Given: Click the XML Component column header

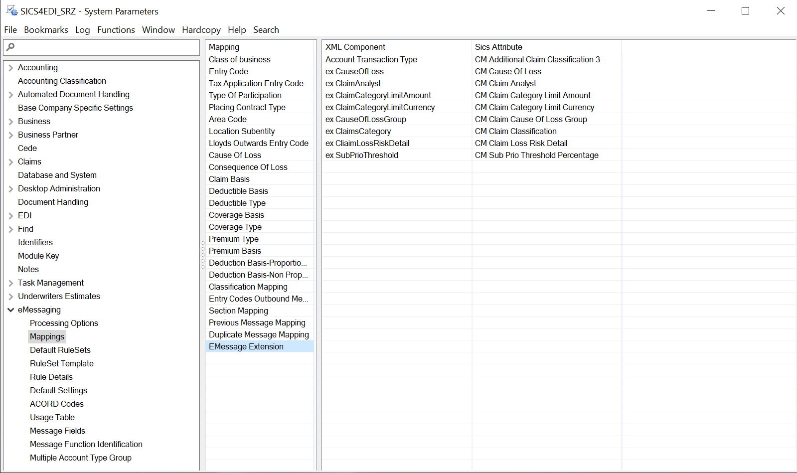Looking at the screenshot, I should point(355,47).
